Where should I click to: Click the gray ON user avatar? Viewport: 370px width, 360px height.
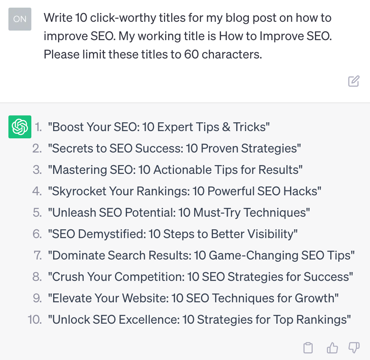[x=19, y=19]
